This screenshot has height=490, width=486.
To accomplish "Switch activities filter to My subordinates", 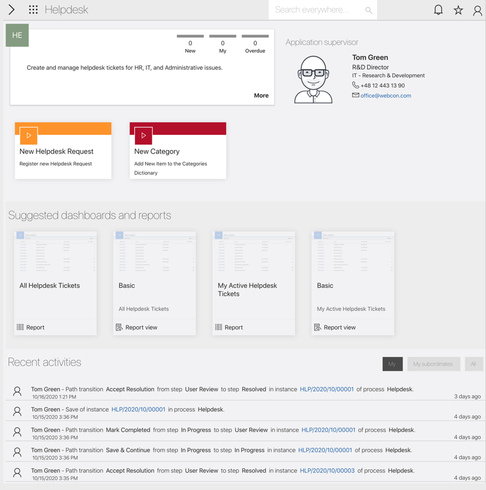I will click(x=433, y=364).
